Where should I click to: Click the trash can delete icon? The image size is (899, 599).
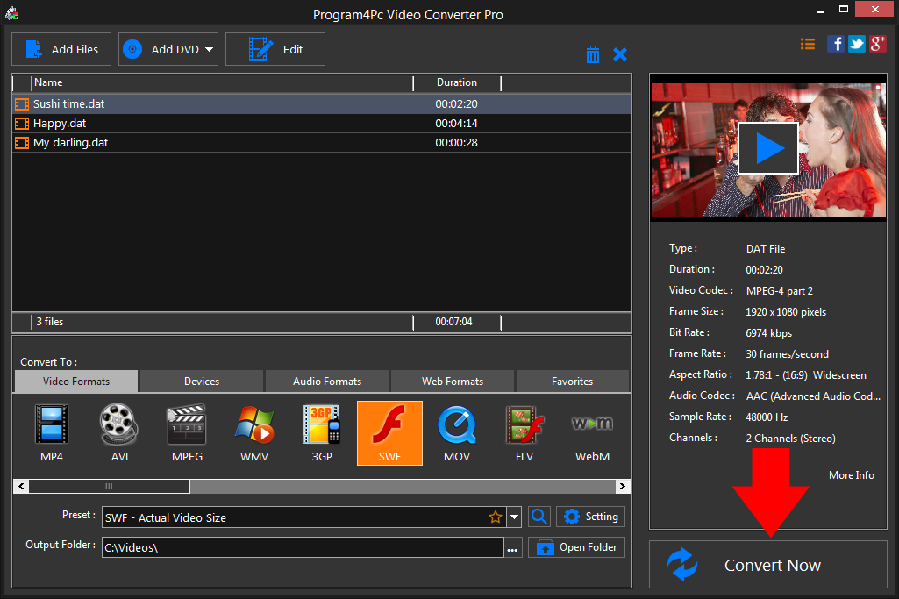(x=593, y=54)
